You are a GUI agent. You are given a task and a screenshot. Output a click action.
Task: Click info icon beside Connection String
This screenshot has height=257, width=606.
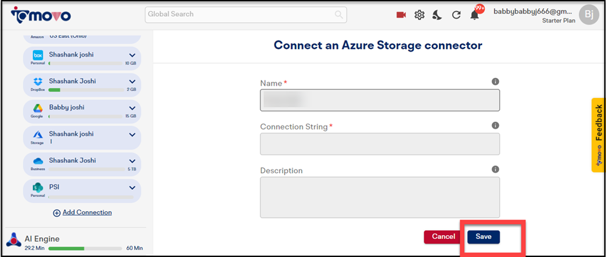tap(496, 126)
